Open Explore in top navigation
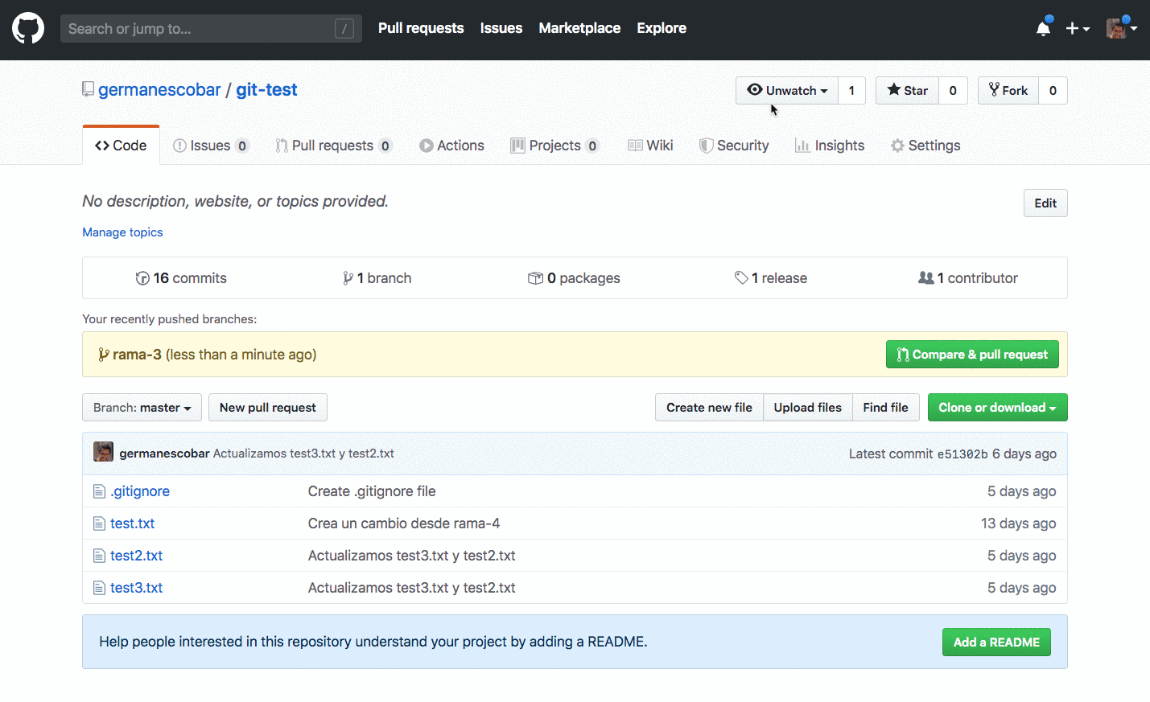Screen dimensions: 1150x702 (662, 28)
